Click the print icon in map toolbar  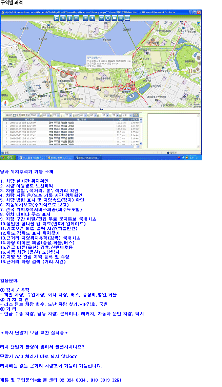click(121, 18)
